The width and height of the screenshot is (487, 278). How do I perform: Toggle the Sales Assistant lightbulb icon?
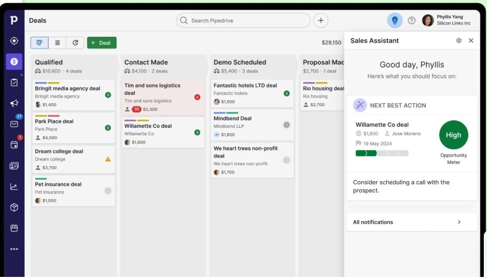pos(395,20)
